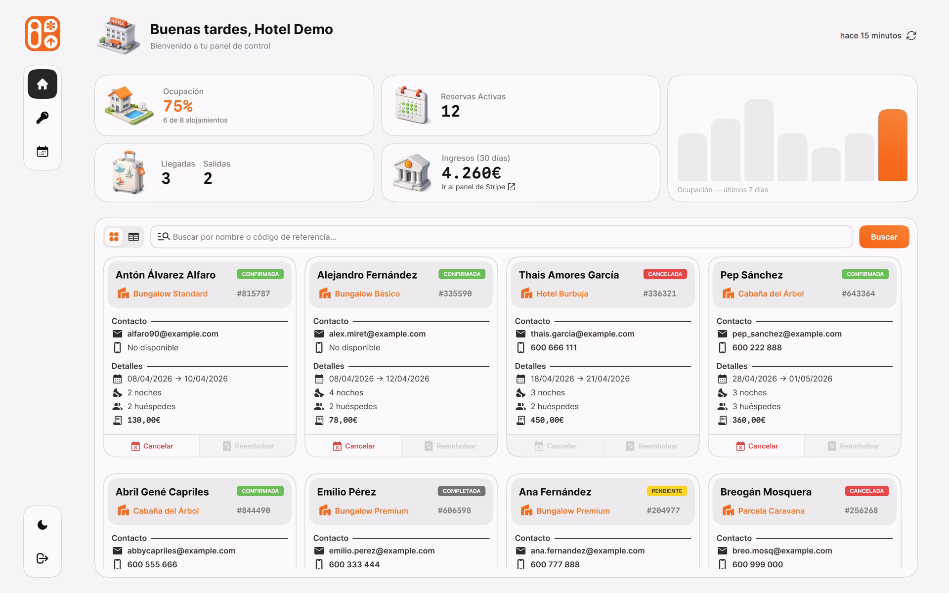This screenshot has width=949, height=593.
Task: Click the external link icon next to 'Ir al panel de Stripe'
Action: pyautogui.click(x=512, y=187)
